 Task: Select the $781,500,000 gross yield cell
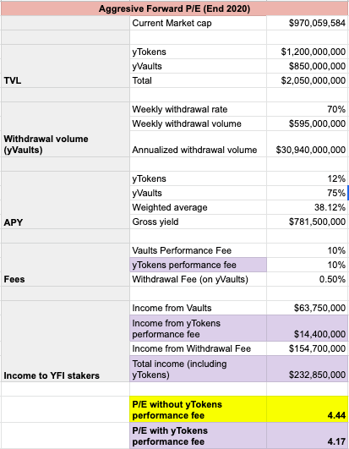pos(308,222)
